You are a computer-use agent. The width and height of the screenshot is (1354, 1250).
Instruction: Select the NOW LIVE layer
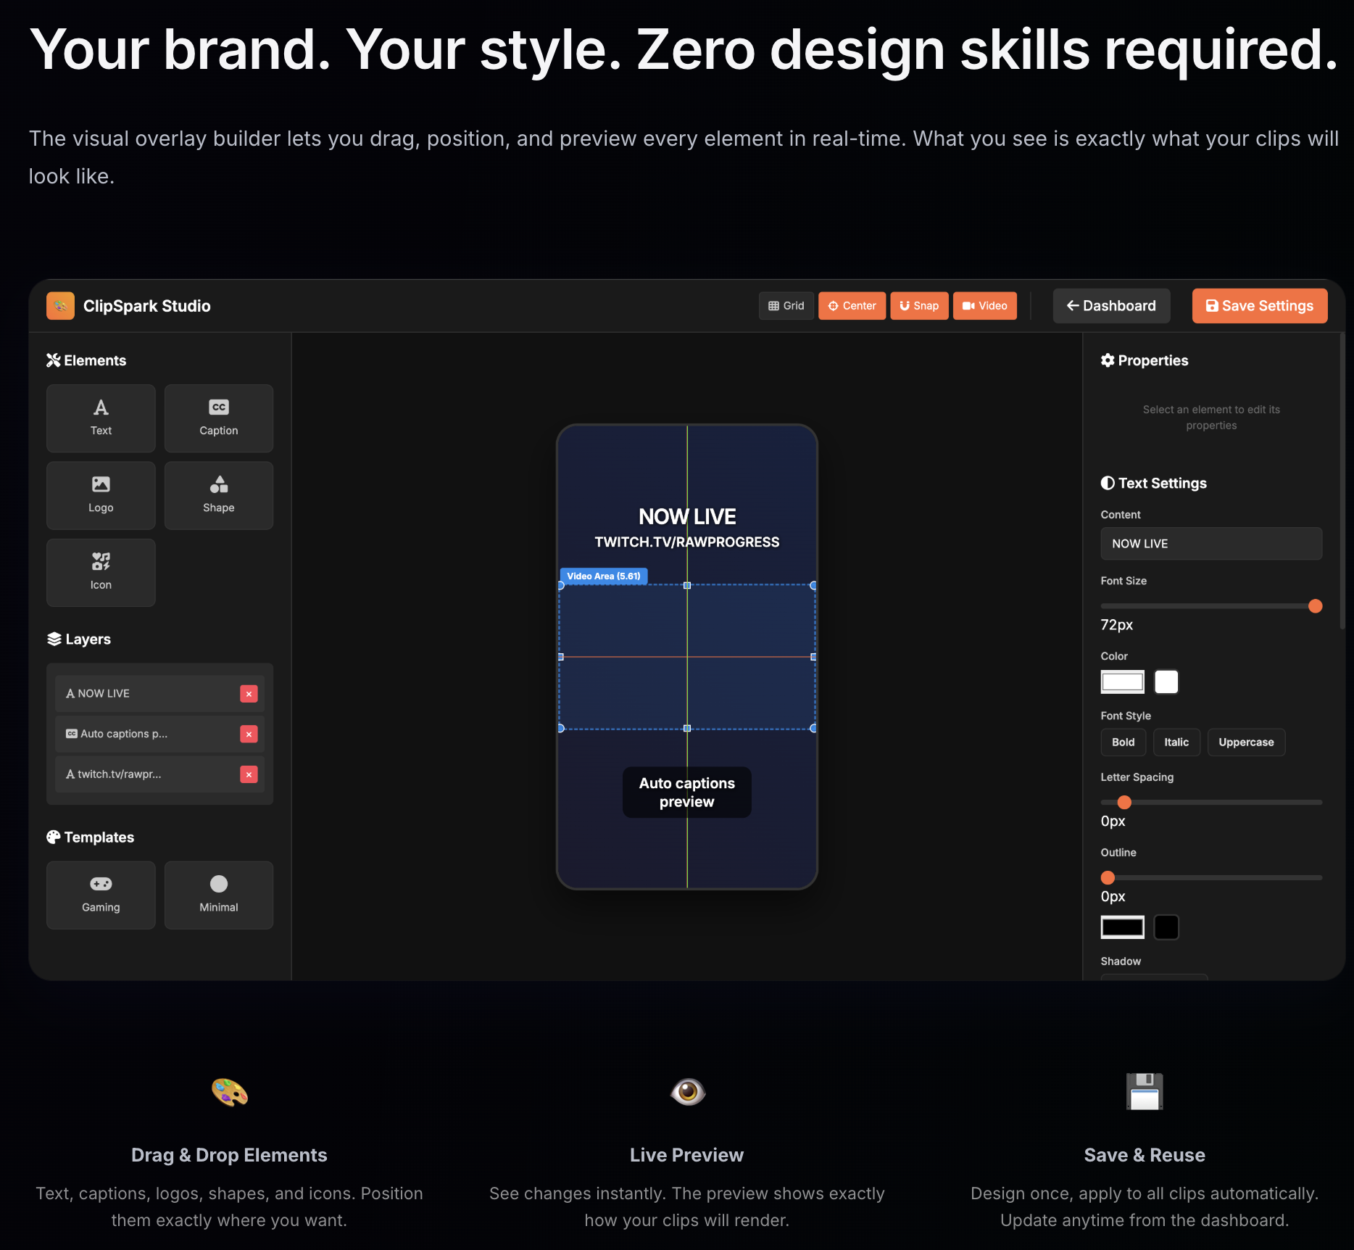[145, 693]
